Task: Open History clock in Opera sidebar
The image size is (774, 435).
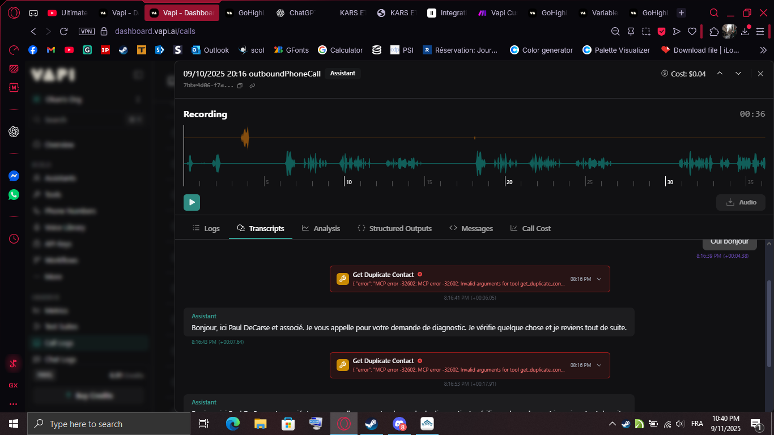Action: click(14, 238)
